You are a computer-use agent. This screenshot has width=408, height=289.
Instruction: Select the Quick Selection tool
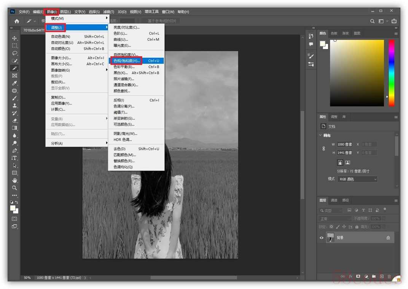click(x=14, y=61)
